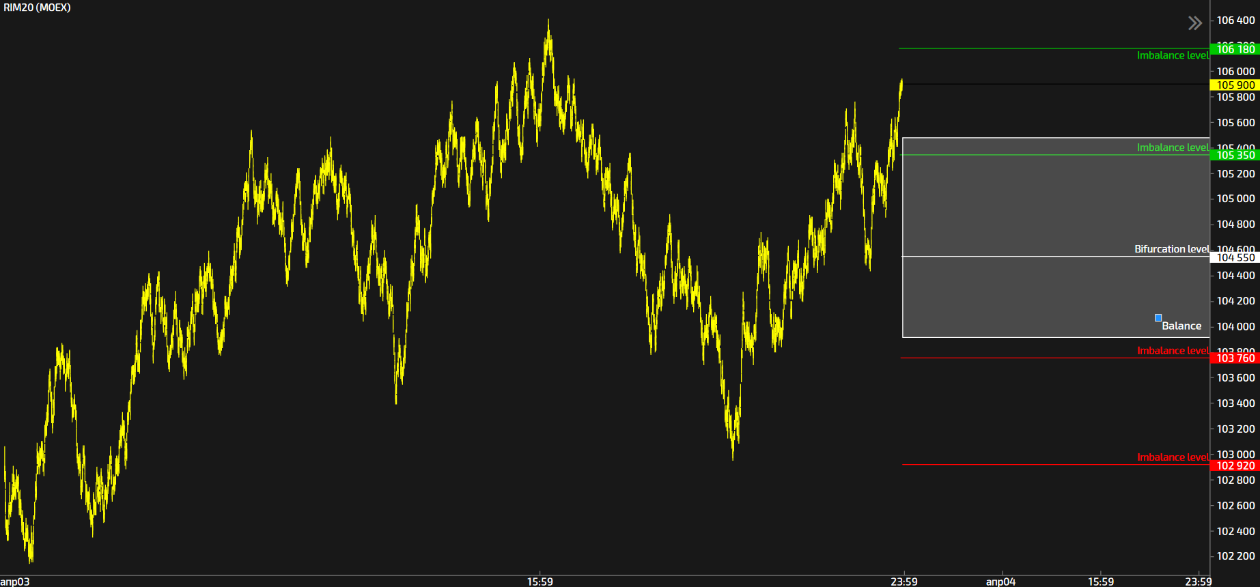Click the white 104 550 price tag

tap(1235, 257)
